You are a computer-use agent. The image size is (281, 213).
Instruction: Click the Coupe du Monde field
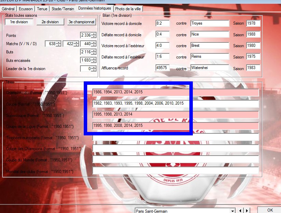pos(176,159)
